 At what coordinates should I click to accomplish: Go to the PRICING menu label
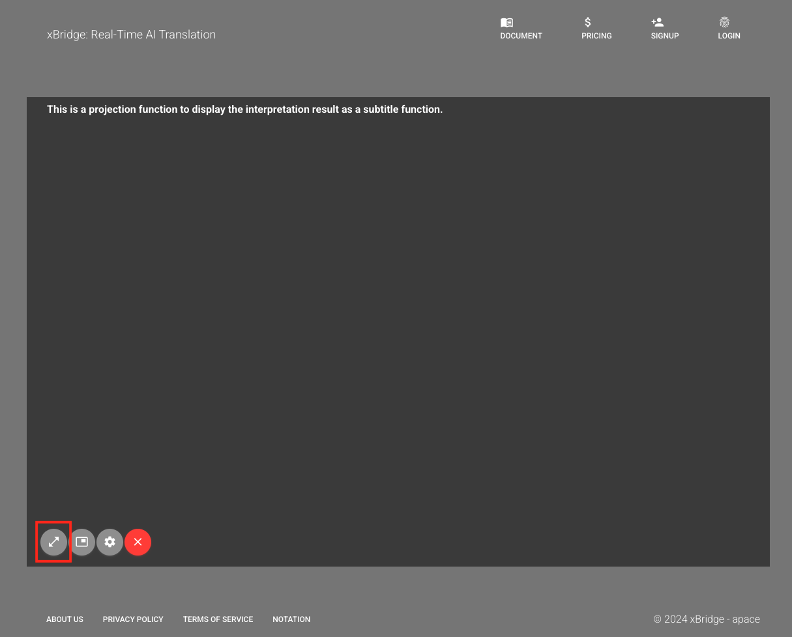(x=596, y=36)
